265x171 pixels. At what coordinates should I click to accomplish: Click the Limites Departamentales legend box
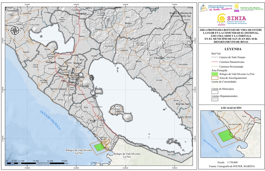pos(215,99)
